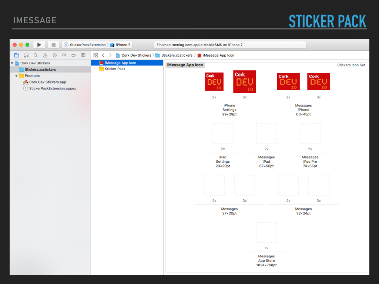
Task: Open the Test navigator diamond icon
Action: click(55, 55)
